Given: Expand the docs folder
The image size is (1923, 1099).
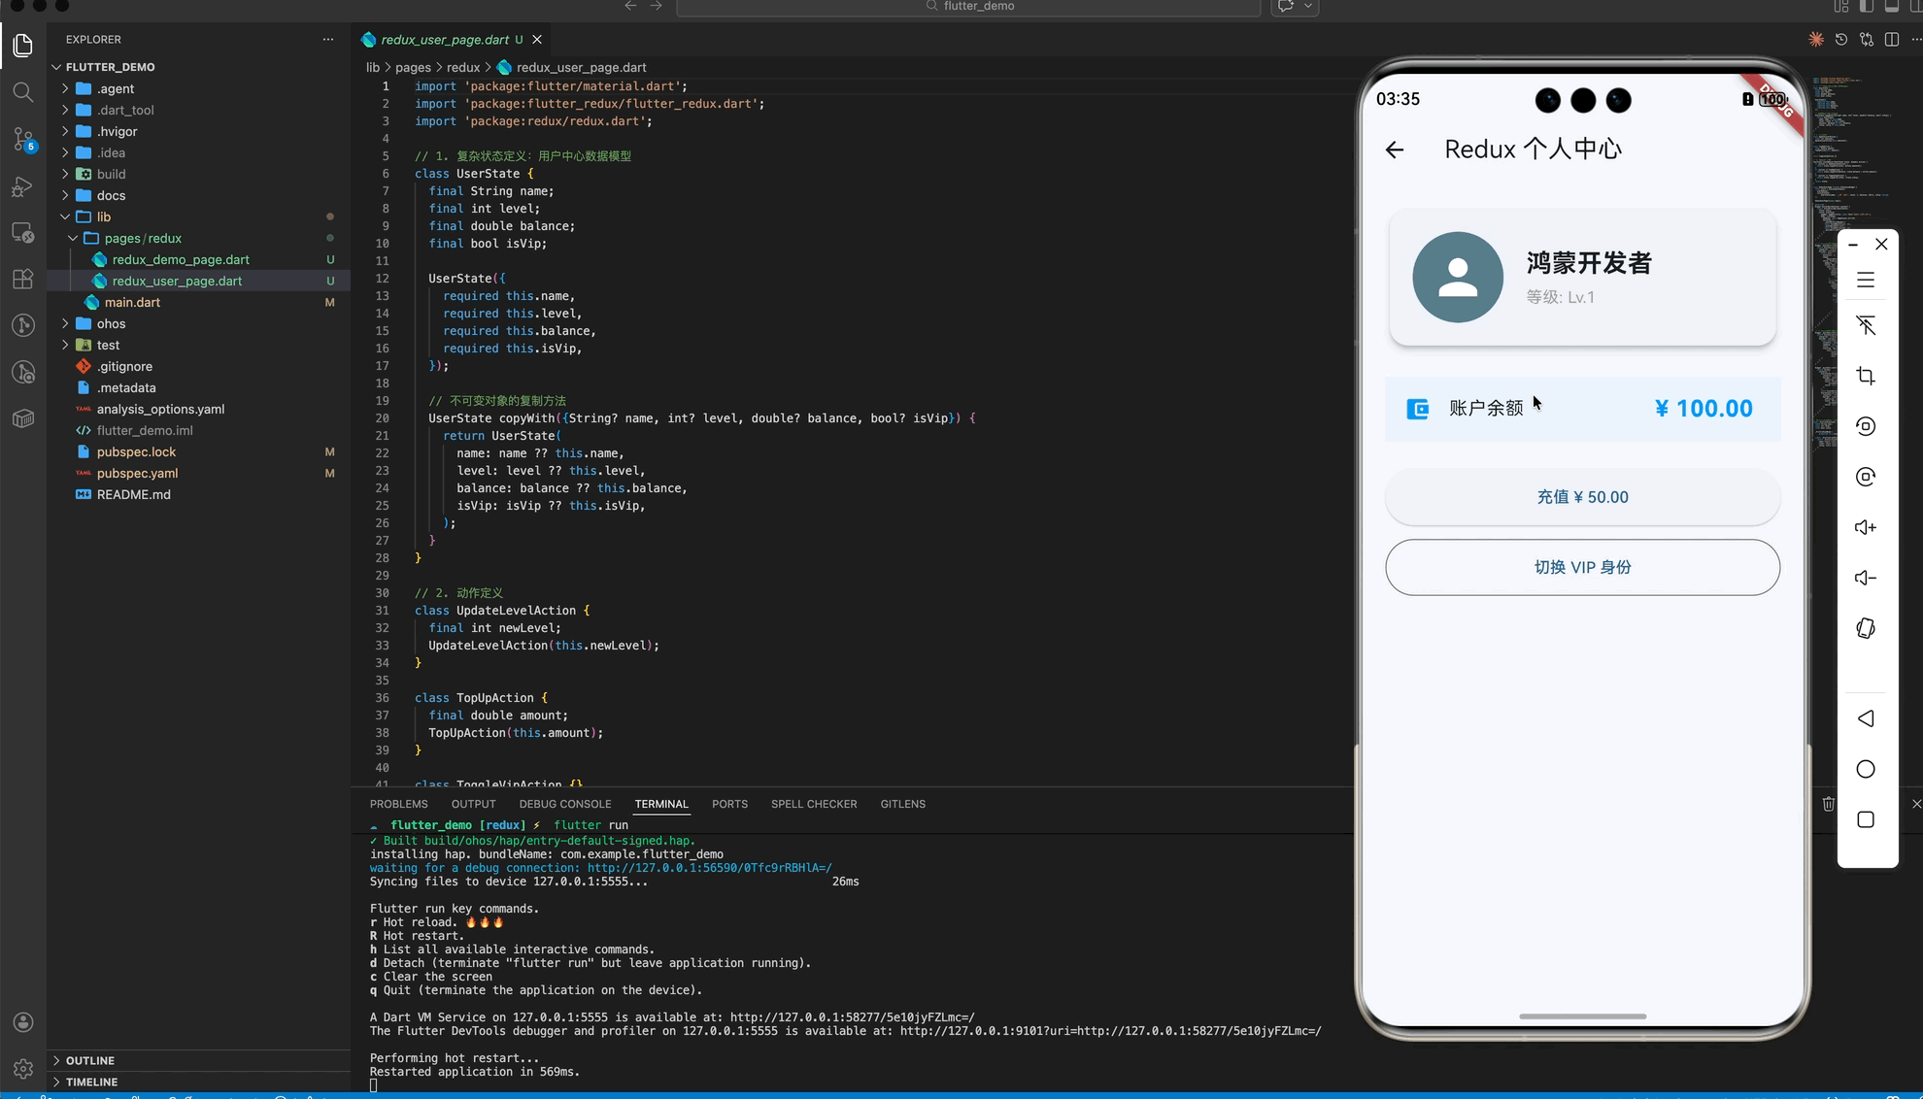Looking at the screenshot, I should tap(111, 195).
